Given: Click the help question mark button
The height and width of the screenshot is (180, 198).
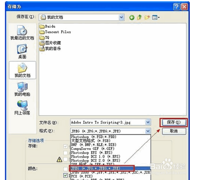Looking at the screenshot, I should click(x=177, y=7).
